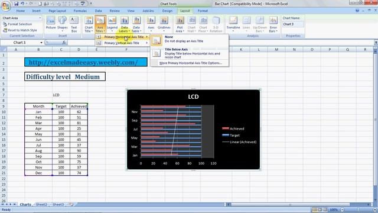Click the Undo icon

pos(22,4)
